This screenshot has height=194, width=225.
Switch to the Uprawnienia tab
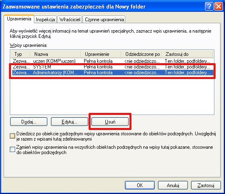(19, 19)
